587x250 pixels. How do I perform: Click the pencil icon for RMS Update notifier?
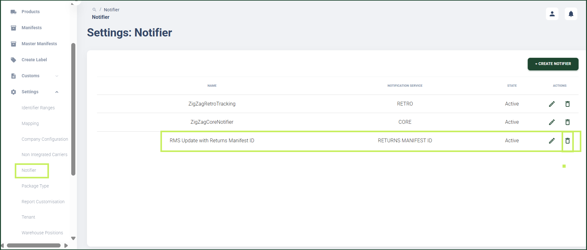552,141
